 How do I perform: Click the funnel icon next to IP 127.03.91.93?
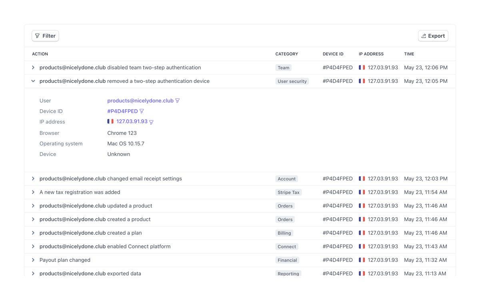151,121
